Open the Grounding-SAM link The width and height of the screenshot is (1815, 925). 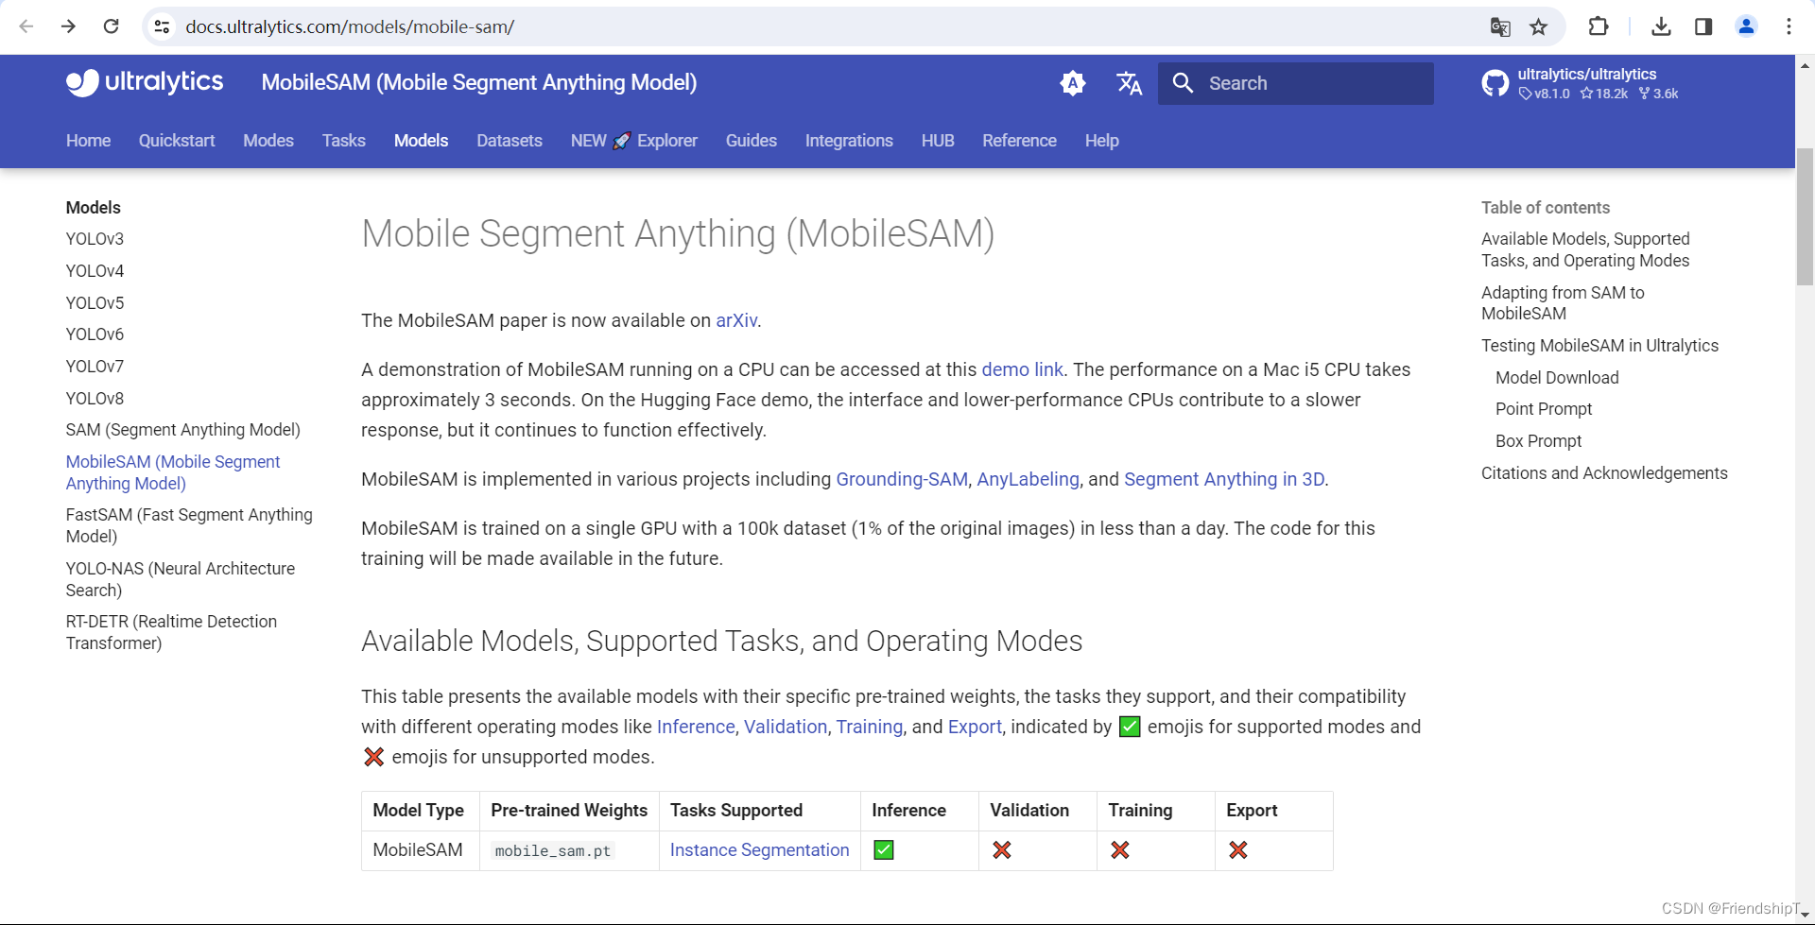(902, 479)
